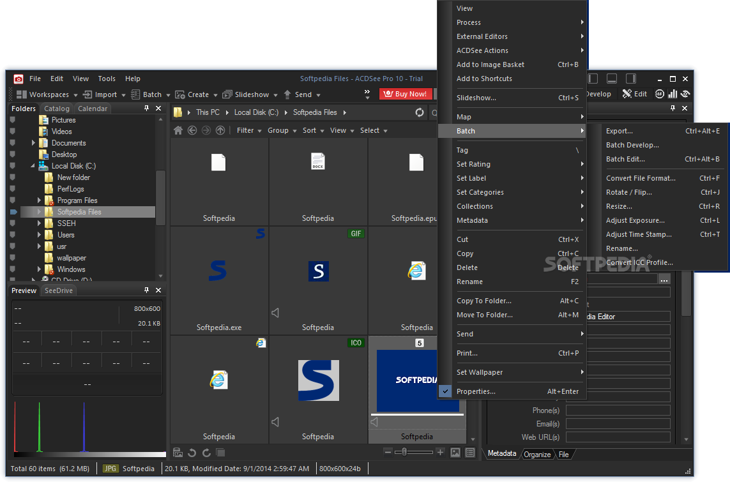This screenshot has width=730, height=482.
Task: Click the compare images icon
Action: (x=221, y=452)
